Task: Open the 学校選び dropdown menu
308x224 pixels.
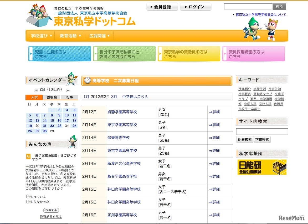Action: 40,36
